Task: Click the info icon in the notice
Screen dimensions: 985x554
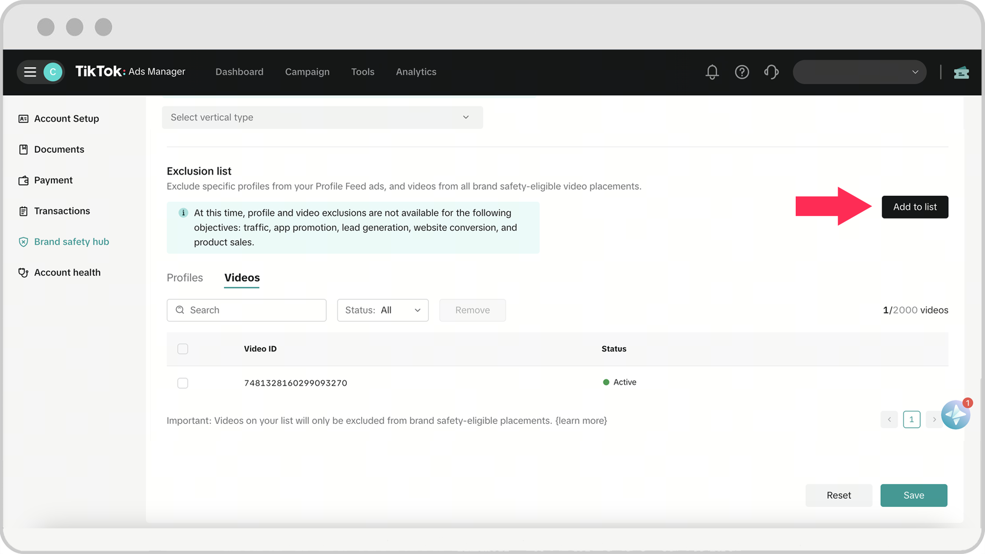Action: click(183, 212)
